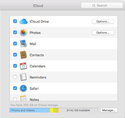Click the iCloud window title
This screenshot has height=118, width=125.
38,6
